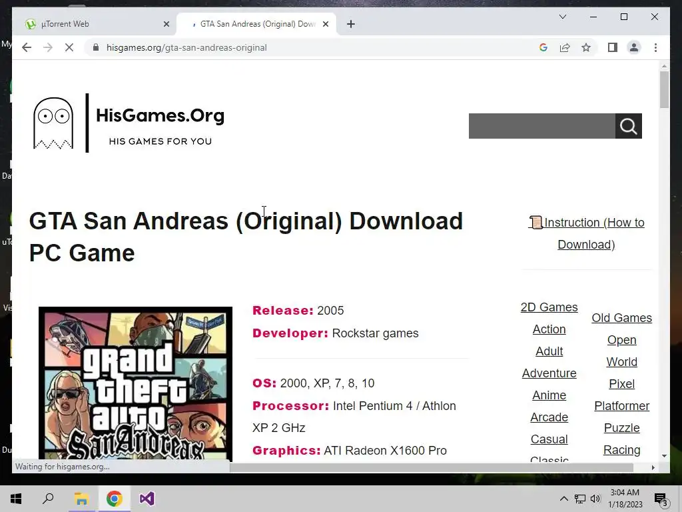The image size is (682, 512).
Task: Close the µTorrent Web tab
Action: point(166,24)
